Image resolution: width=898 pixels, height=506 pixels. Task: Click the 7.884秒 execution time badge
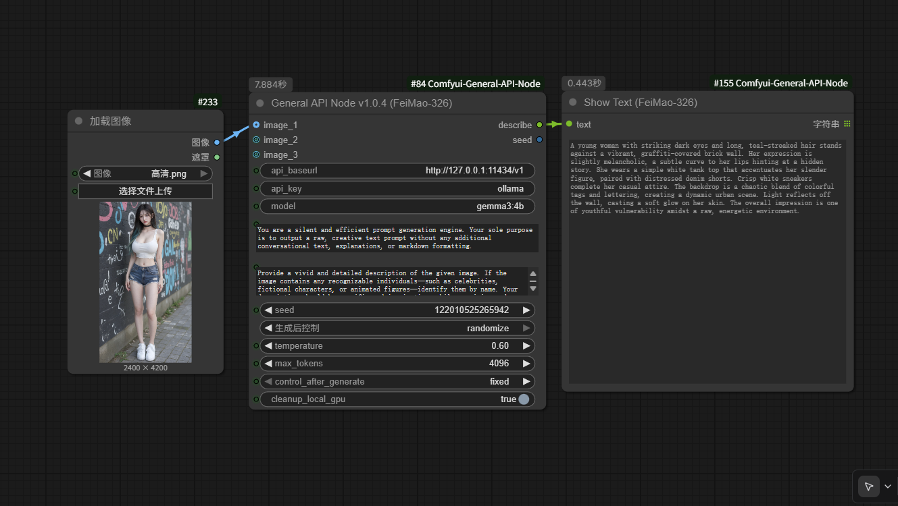coord(270,84)
